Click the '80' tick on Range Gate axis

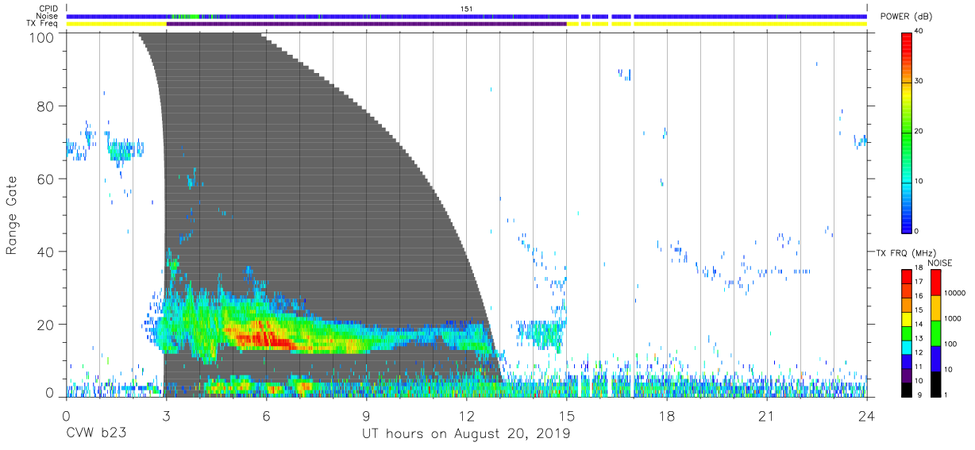pyautogui.click(x=46, y=106)
